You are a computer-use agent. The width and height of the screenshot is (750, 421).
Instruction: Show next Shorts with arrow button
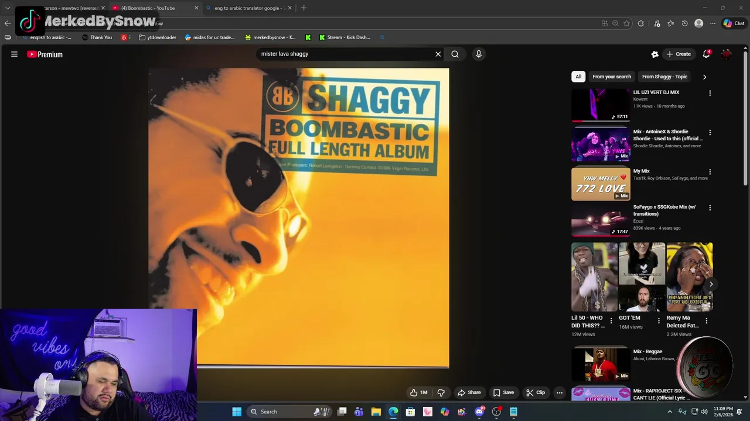click(711, 284)
